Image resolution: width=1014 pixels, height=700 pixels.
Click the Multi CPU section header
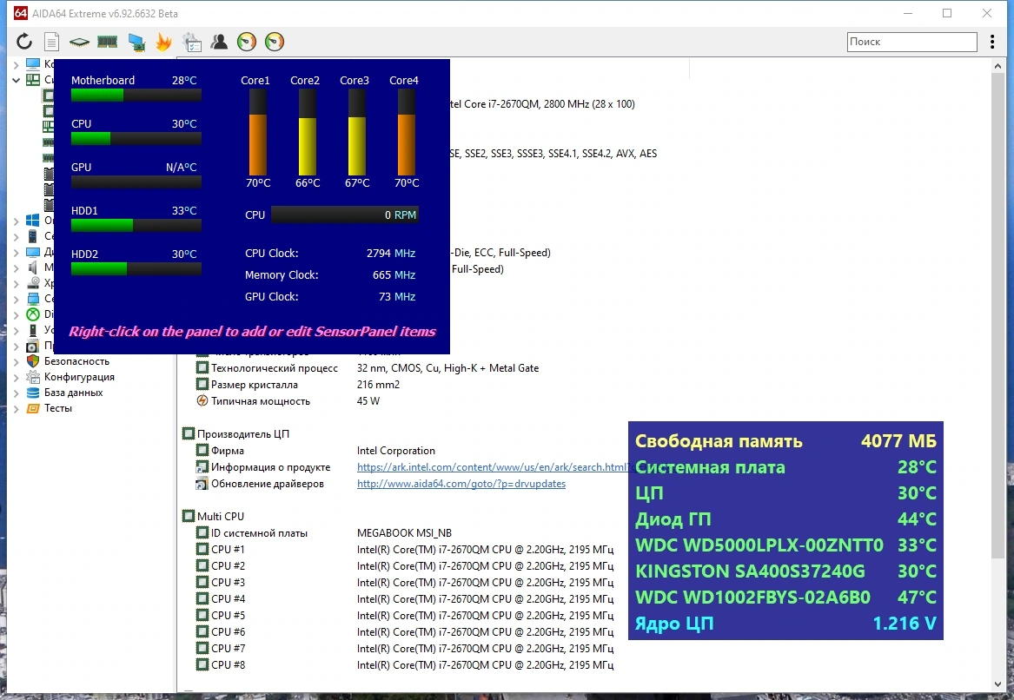[221, 517]
